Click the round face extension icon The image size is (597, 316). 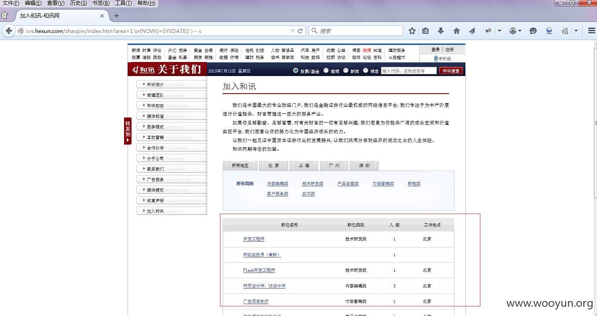pos(513,31)
